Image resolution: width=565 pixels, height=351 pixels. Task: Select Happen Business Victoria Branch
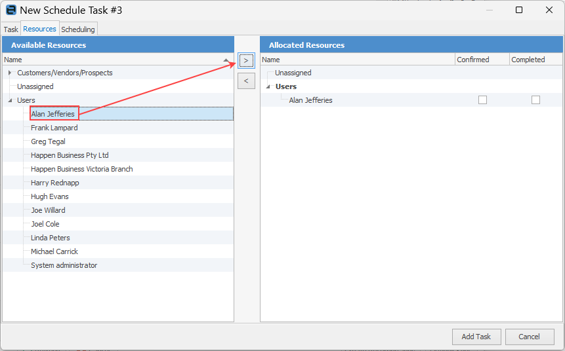pyautogui.click(x=82, y=169)
